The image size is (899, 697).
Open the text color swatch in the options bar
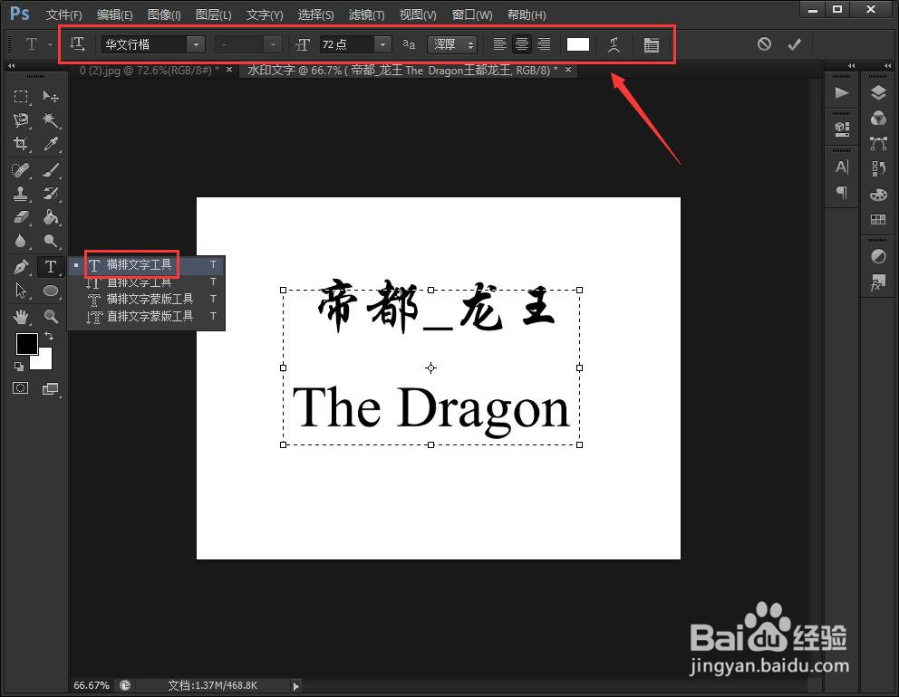tap(577, 43)
